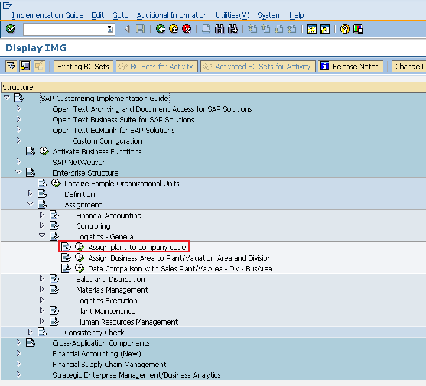This screenshot has height=386, width=426.
Task: Click the green checkmark Enter icon
Action: pyautogui.click(x=11, y=29)
